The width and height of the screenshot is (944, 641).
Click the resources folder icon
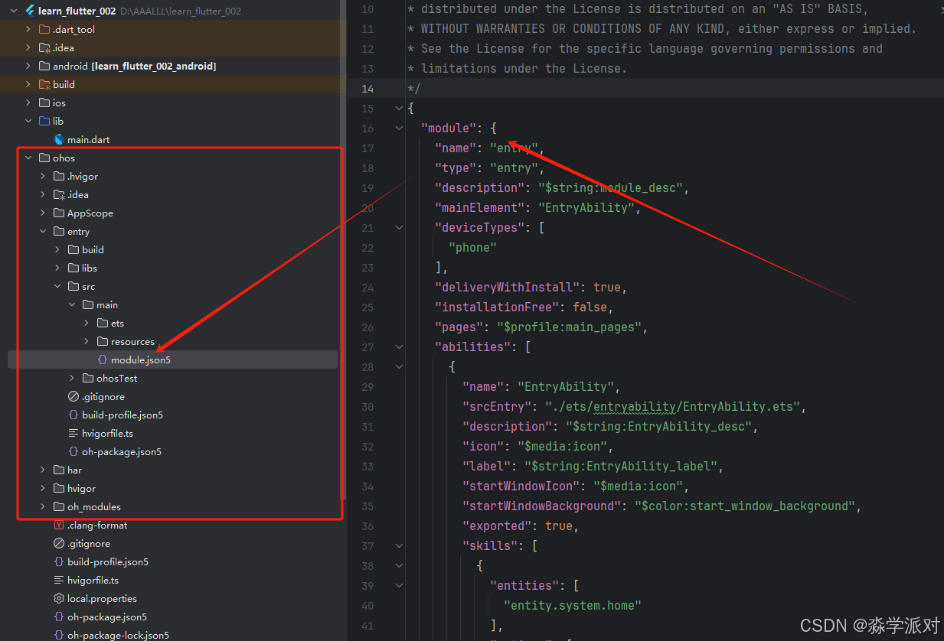click(103, 341)
